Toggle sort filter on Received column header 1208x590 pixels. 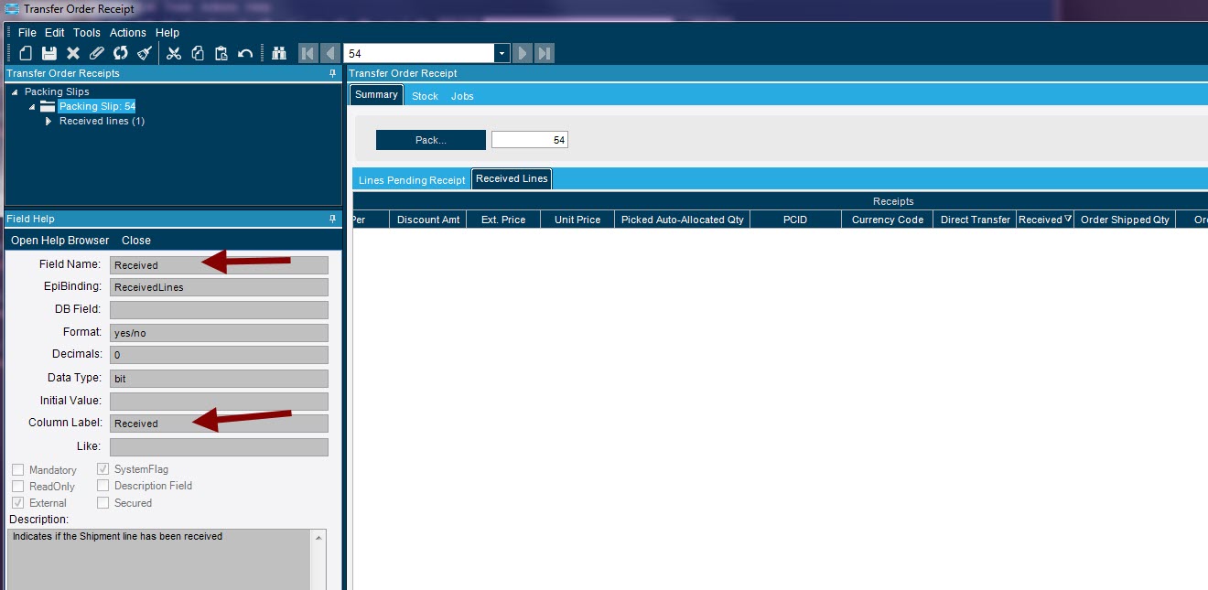(1068, 220)
